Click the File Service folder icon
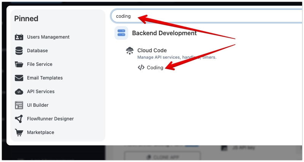This screenshot has width=304, height=162. [19, 64]
